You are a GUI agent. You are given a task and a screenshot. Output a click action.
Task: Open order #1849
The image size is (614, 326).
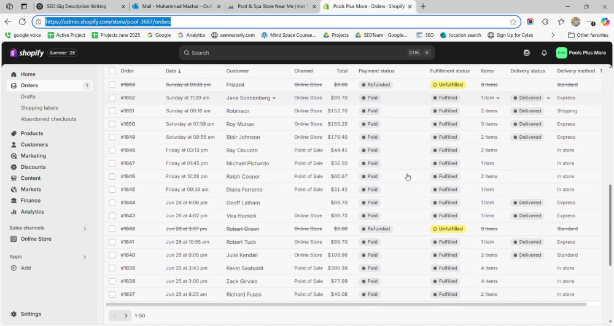[x=128, y=137]
